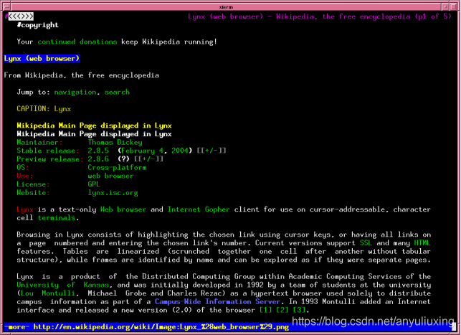The width and height of the screenshot is (461, 335).
Task: Maximize the xterm window
Action: [x=453, y=6]
